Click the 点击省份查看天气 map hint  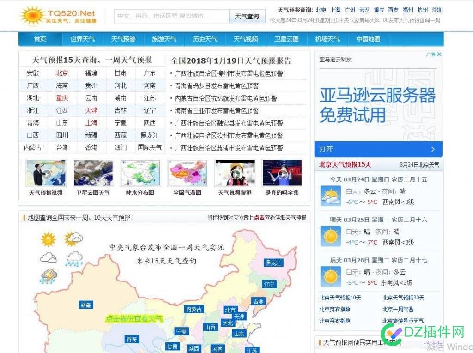coord(134,319)
